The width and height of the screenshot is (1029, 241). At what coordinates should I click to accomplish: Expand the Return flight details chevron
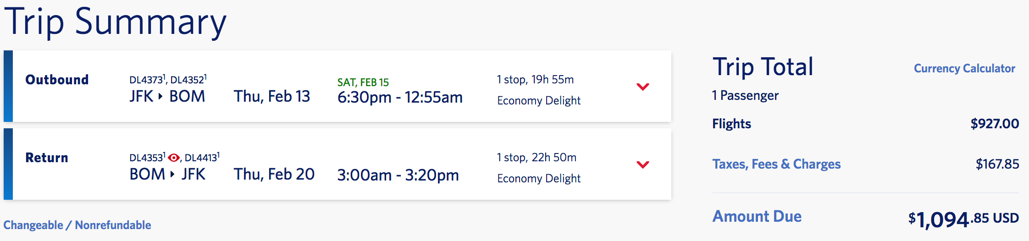(643, 164)
